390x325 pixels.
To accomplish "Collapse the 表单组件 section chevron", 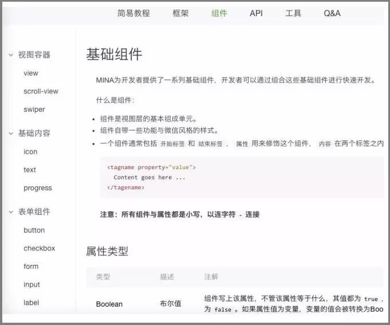I will [x=11, y=212].
